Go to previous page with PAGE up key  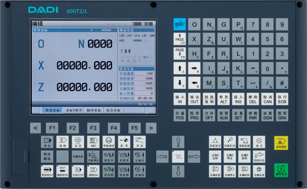point(180,39)
